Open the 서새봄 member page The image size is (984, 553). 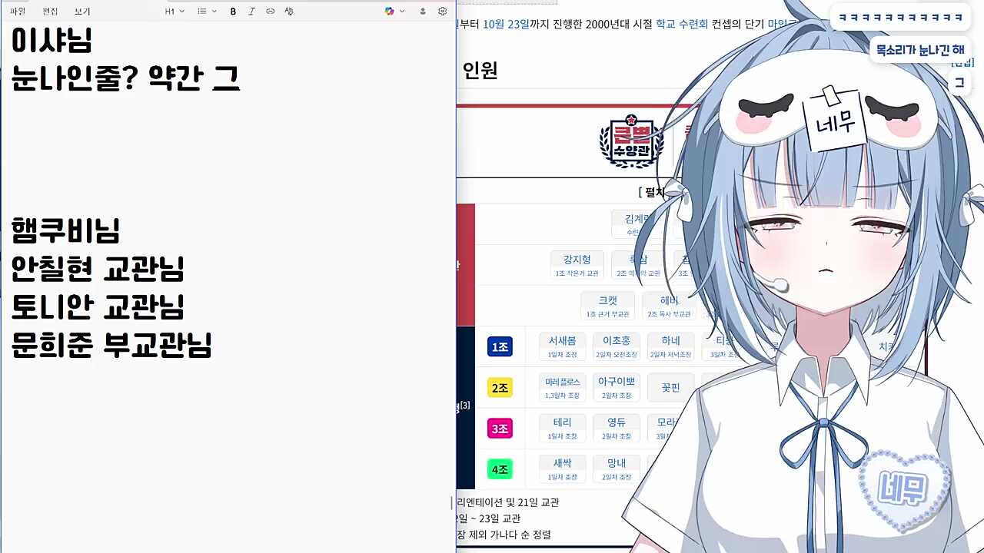[562, 340]
